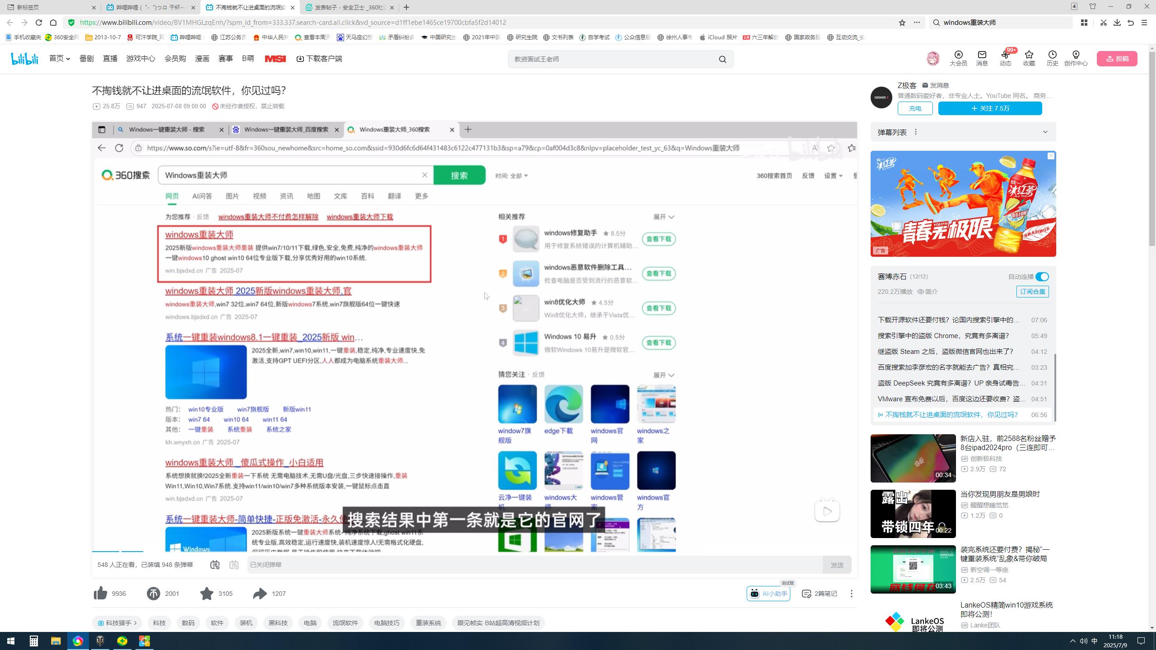
Task: Click the share arrow icon
Action: (260, 593)
